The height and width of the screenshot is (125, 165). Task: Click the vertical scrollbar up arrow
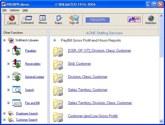pos(161,16)
